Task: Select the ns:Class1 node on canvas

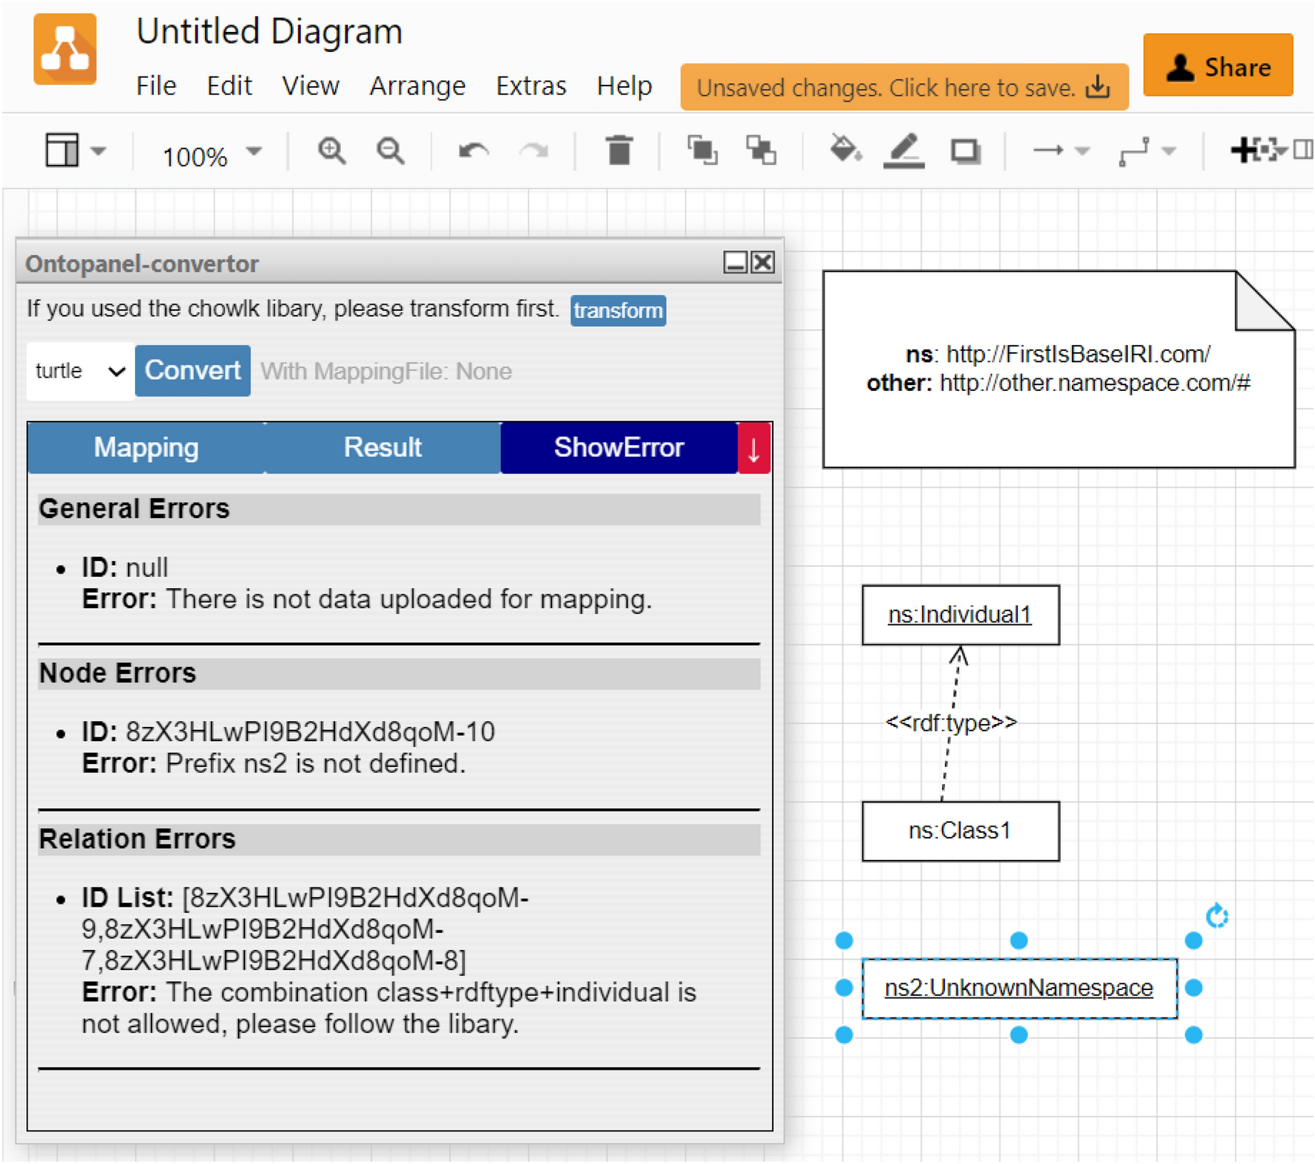Action: 960,831
